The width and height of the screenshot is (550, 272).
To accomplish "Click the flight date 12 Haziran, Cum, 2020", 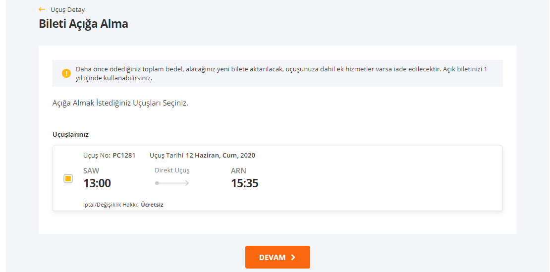I will coord(220,155).
